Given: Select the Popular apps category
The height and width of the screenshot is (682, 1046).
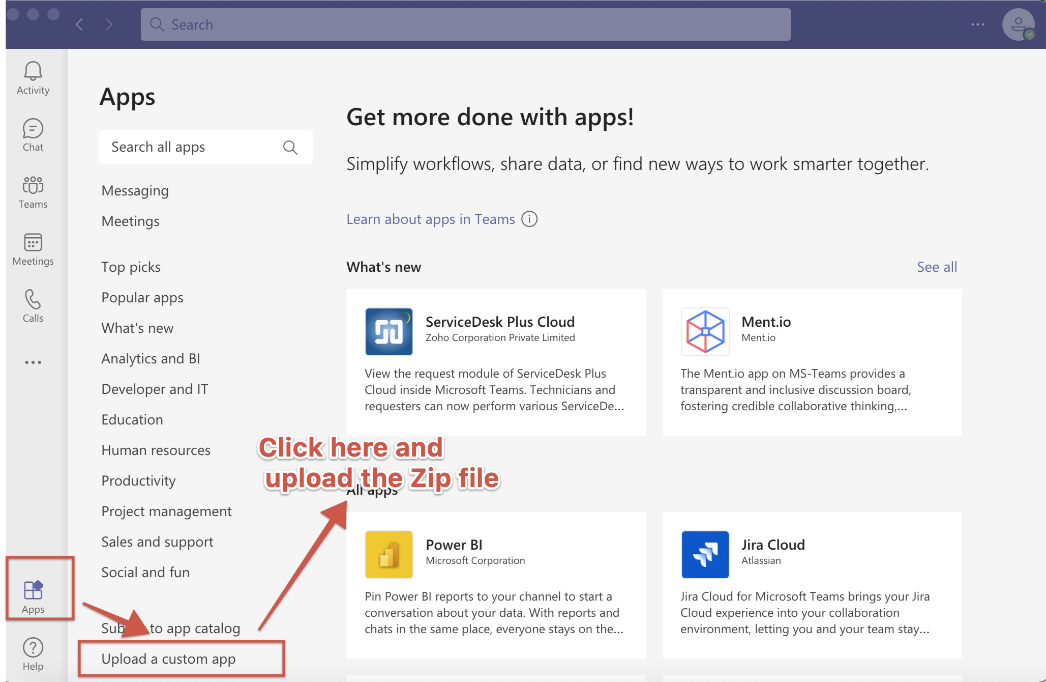Looking at the screenshot, I should 142,298.
